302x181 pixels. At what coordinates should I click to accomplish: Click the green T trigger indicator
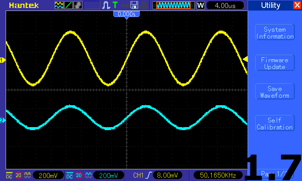coord(115,5)
